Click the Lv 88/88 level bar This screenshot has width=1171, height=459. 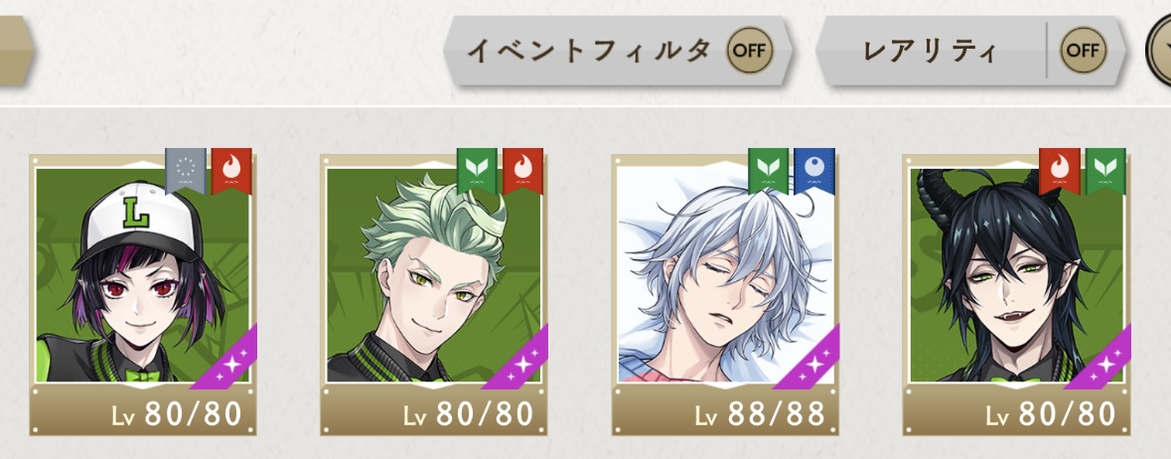coord(725,412)
